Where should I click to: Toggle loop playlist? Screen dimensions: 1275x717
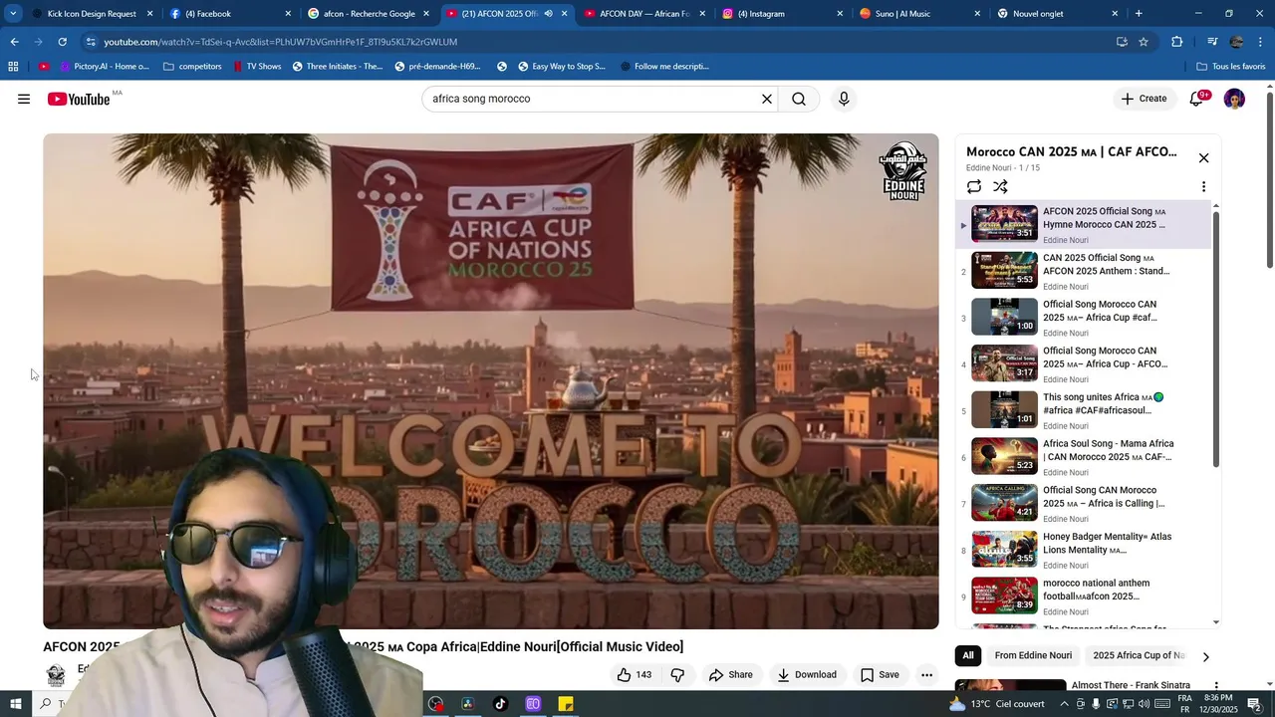pos(974,186)
